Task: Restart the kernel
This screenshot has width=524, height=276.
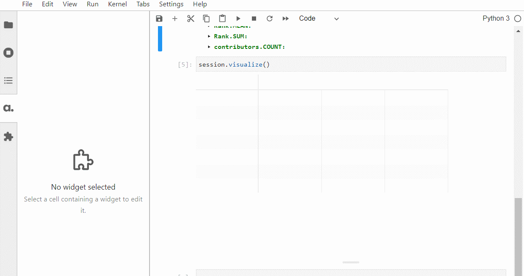Action: tap(270, 19)
